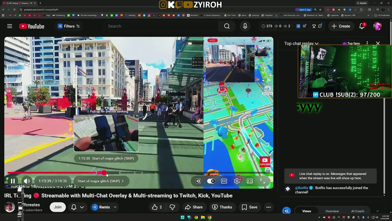
Task: Expand the notification preference chevron
Action: [82, 207]
